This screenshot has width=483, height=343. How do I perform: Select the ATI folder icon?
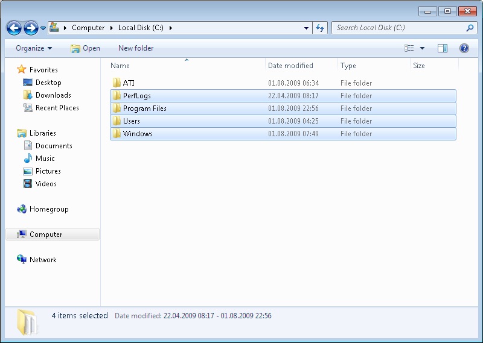tap(117, 83)
